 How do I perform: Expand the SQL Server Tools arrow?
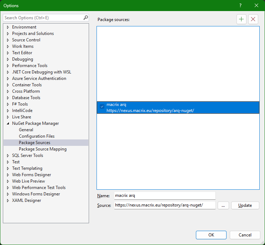8,155
